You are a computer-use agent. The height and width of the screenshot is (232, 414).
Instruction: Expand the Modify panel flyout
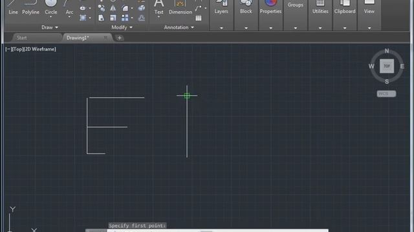(x=122, y=27)
